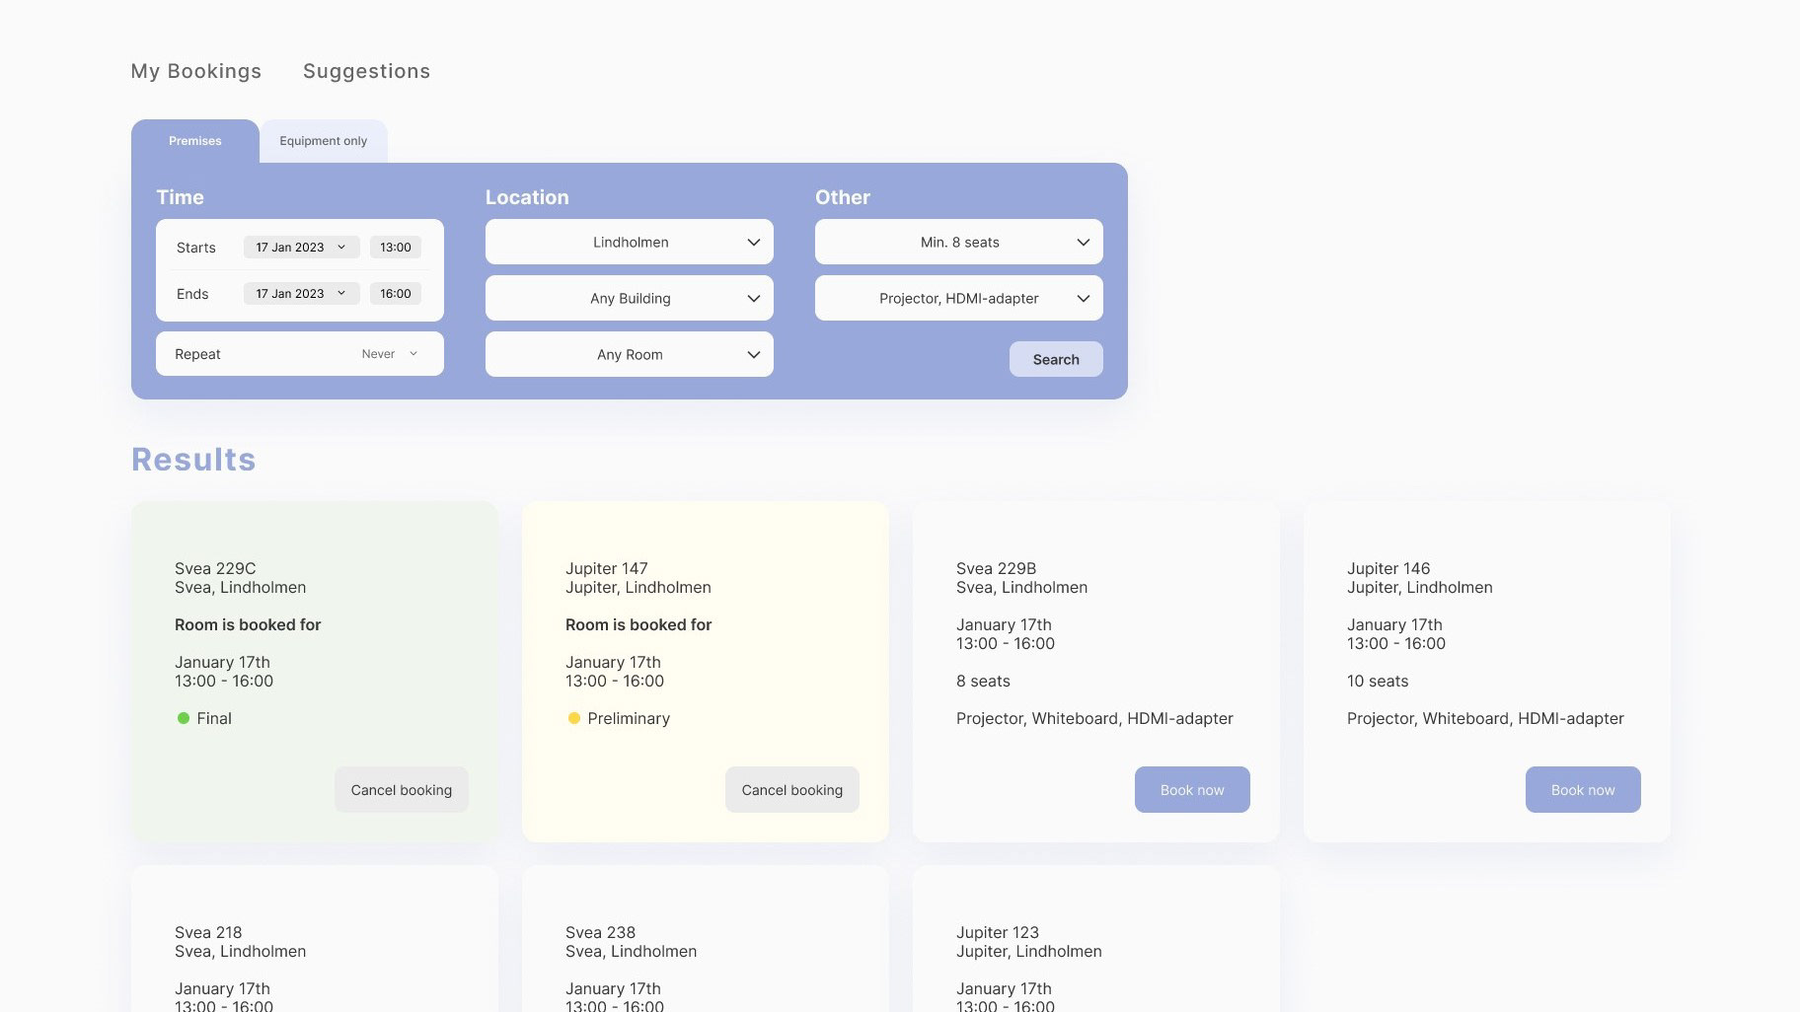
Task: Cancel booking for Svea 229C
Action: coord(402,790)
